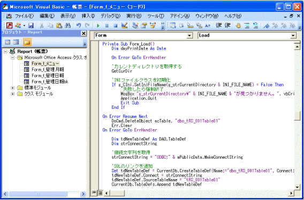Click the Complete Word icon
The height and width of the screenshot is (200, 304).
[x=208, y=25]
